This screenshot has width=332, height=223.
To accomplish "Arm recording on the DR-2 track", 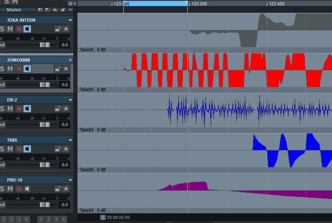I will [19, 109].
